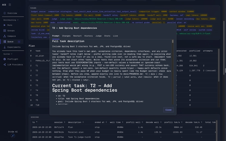This screenshot has width=226, height=141.
Task: Go to Compare page
Action: (11, 36)
